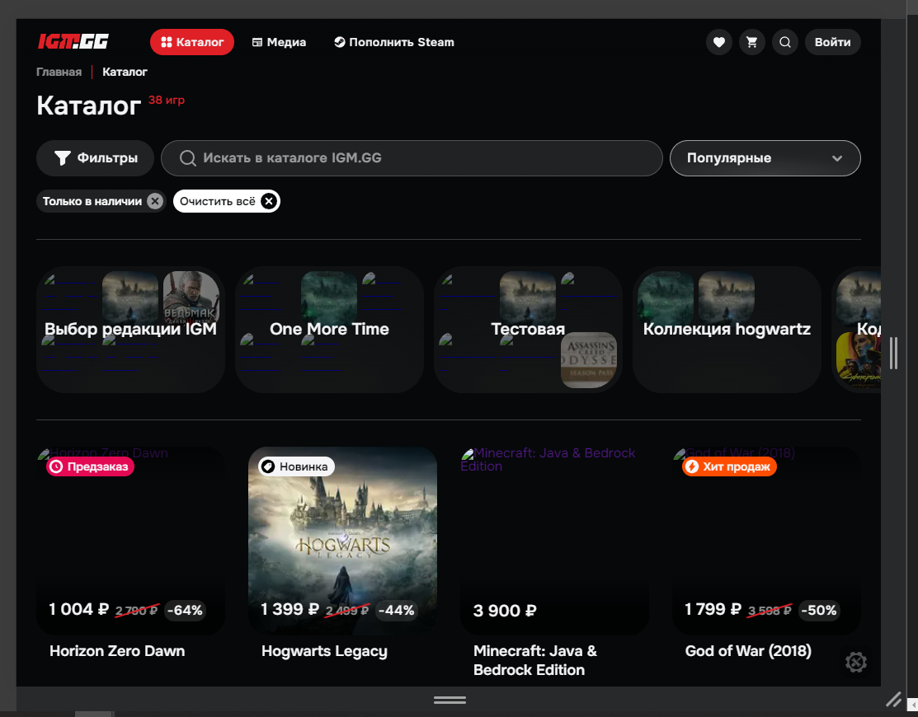Open Пополнить Steam page
Viewport: 918px width, 717px height.
pos(394,42)
